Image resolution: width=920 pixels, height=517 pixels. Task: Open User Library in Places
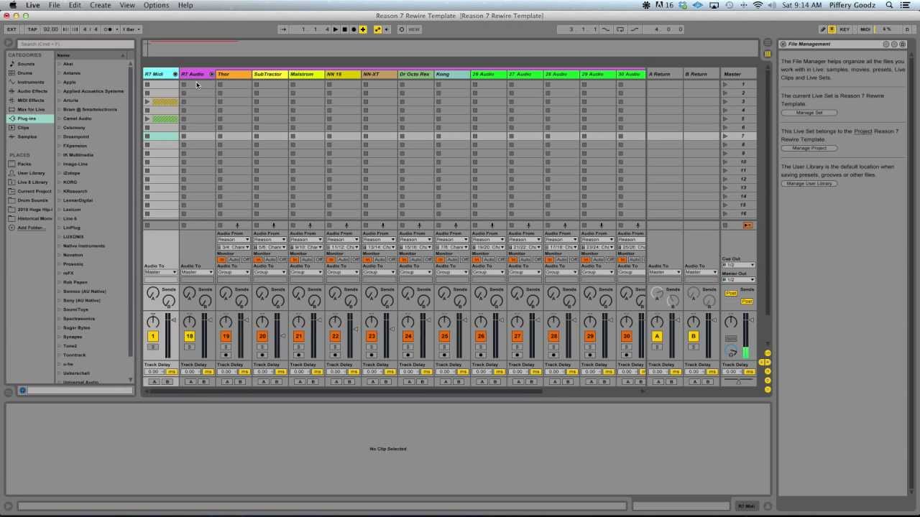(x=31, y=173)
